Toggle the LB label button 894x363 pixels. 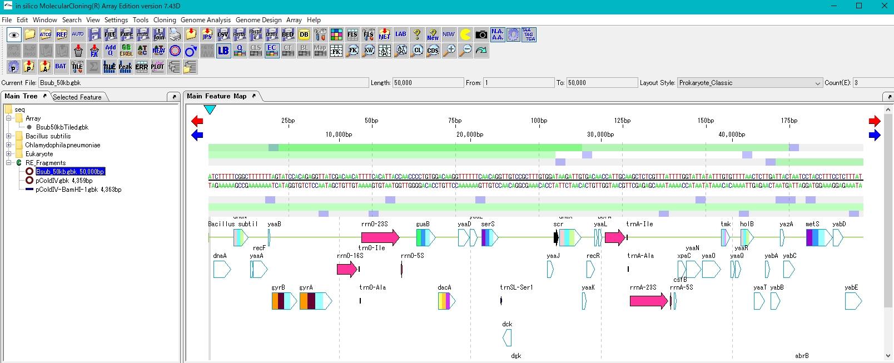223,51
